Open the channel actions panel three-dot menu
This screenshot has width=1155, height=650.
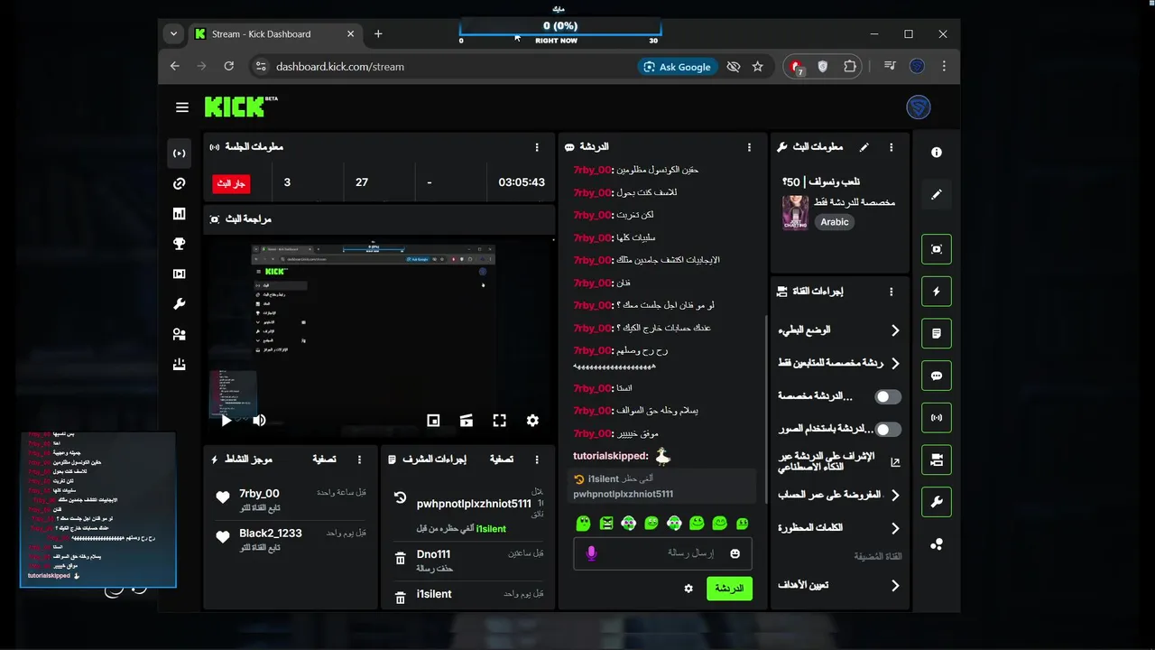tap(892, 292)
